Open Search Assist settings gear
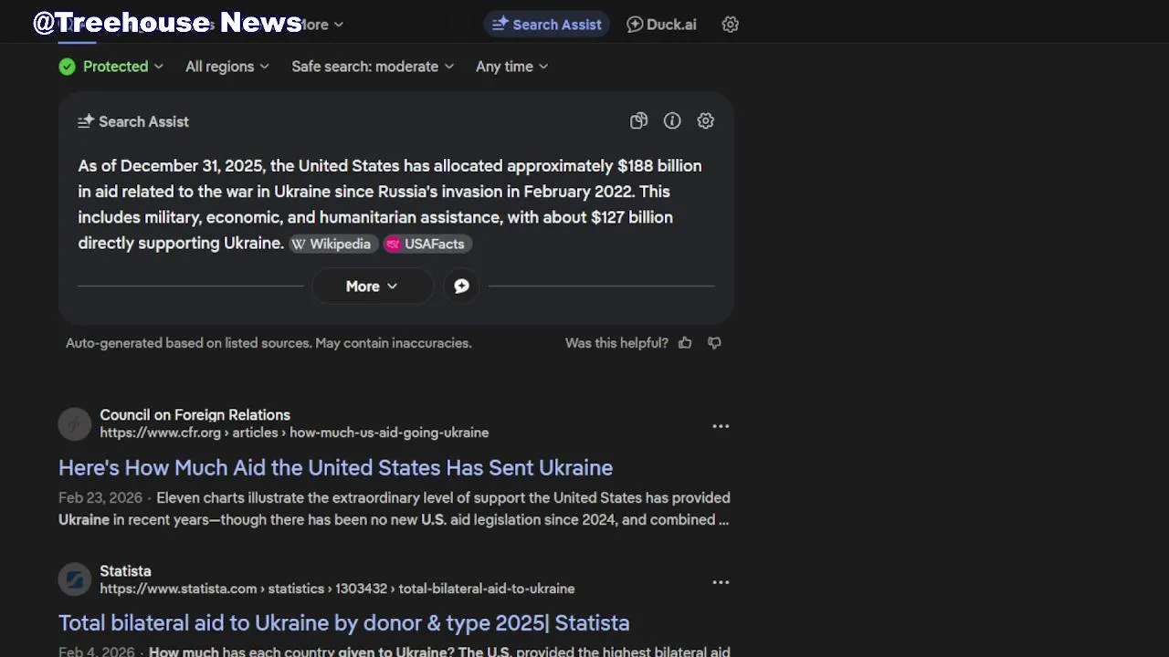The image size is (1169, 657). pos(705,120)
